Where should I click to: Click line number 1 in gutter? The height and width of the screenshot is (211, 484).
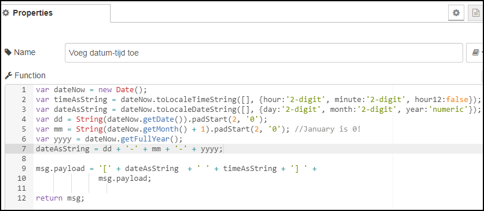click(24, 90)
